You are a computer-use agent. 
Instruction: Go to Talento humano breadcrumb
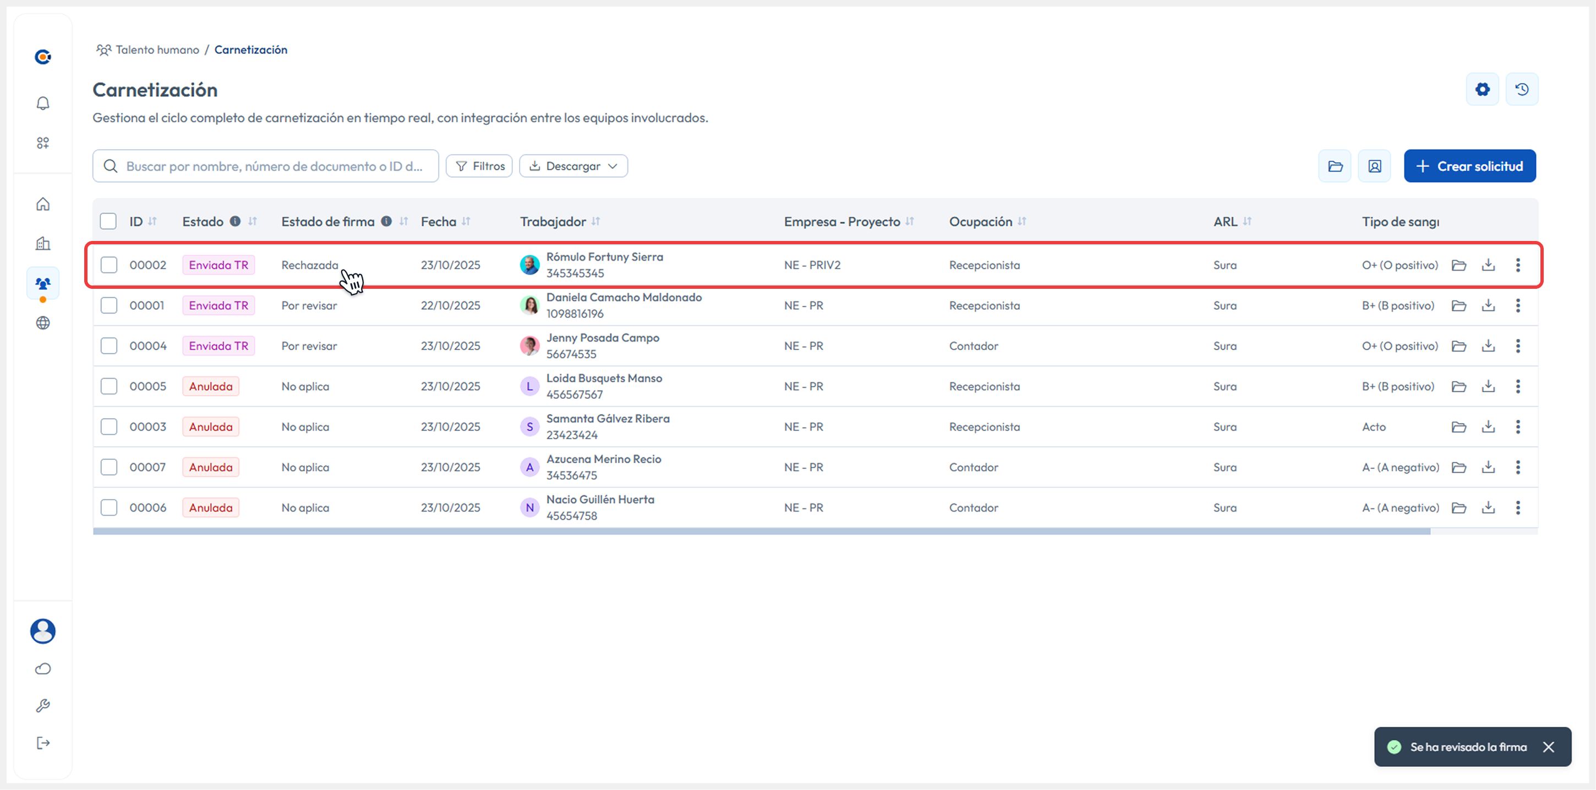pyautogui.click(x=157, y=50)
